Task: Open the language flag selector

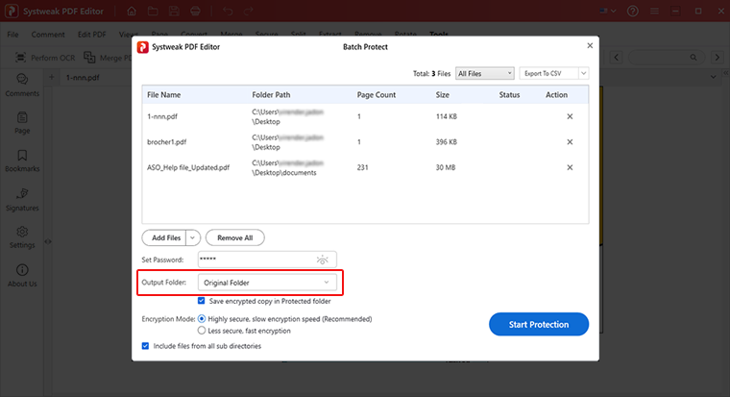Action: click(x=608, y=11)
